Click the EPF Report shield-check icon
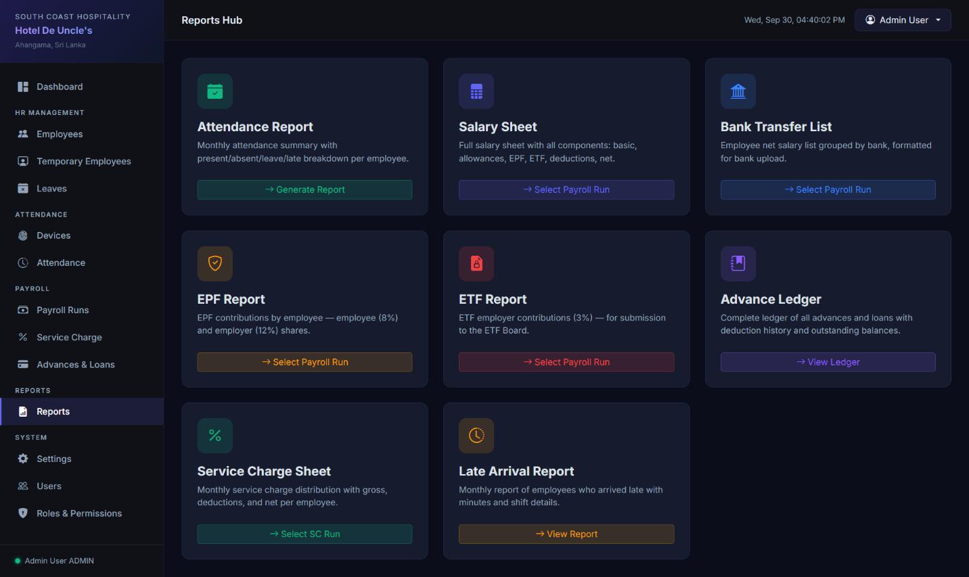This screenshot has height=577, width=969. coord(215,264)
